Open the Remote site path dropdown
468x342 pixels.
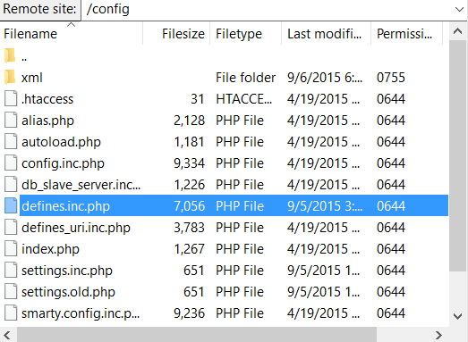coord(460,9)
